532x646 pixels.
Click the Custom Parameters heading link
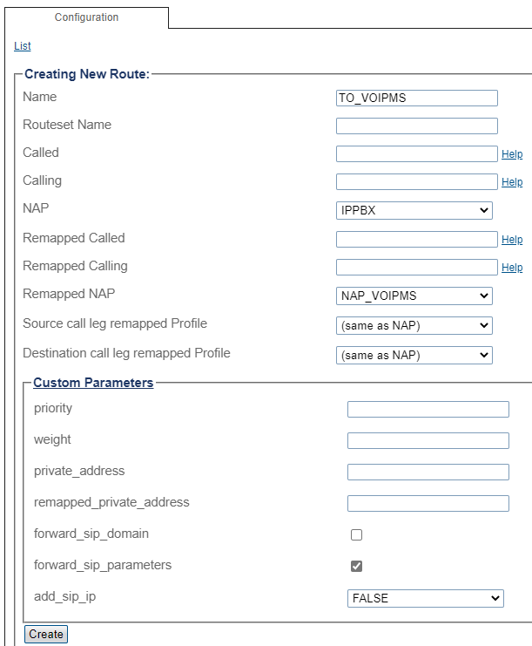point(93,383)
